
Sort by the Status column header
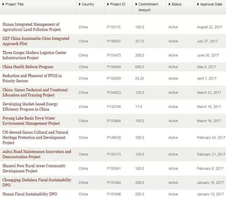[175, 5]
